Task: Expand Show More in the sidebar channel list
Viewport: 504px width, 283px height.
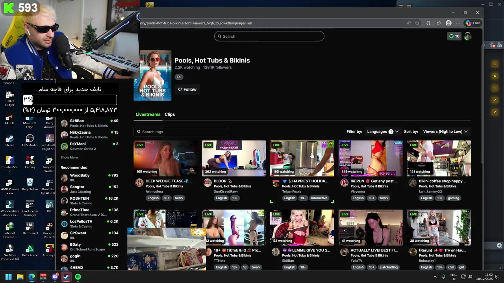Action: tap(69, 157)
